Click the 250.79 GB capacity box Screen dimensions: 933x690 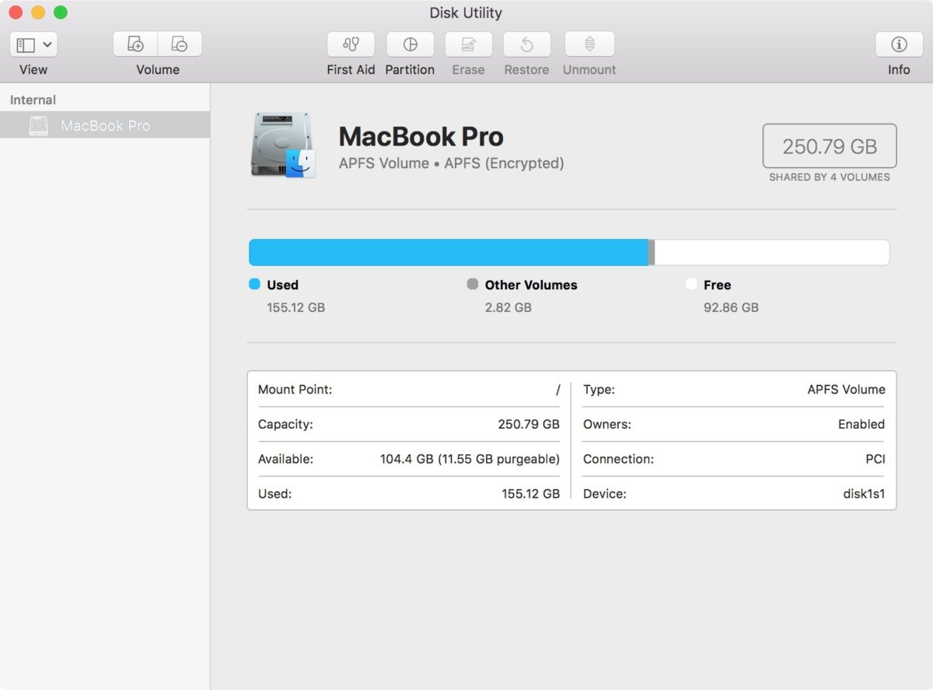tap(829, 146)
